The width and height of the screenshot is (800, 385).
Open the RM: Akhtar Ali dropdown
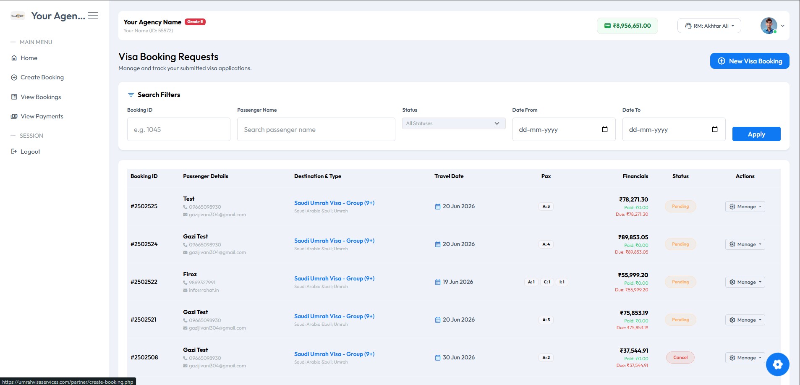(709, 26)
